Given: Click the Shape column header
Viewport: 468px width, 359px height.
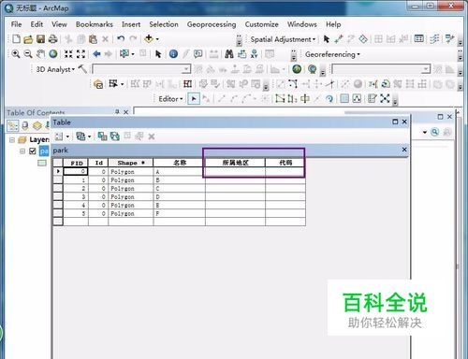Looking at the screenshot, I should tap(130, 163).
